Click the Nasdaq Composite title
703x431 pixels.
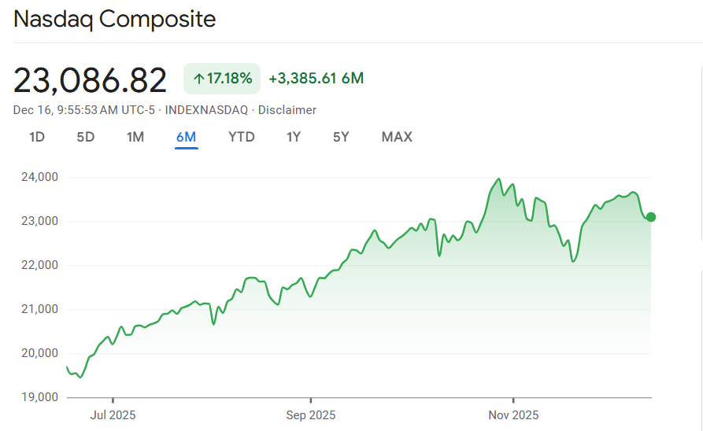(115, 19)
